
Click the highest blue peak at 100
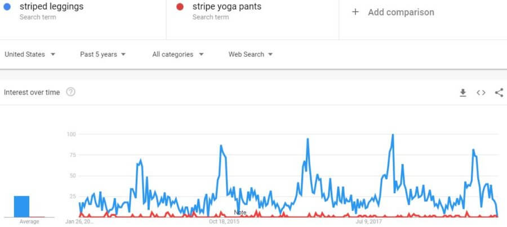click(x=393, y=135)
